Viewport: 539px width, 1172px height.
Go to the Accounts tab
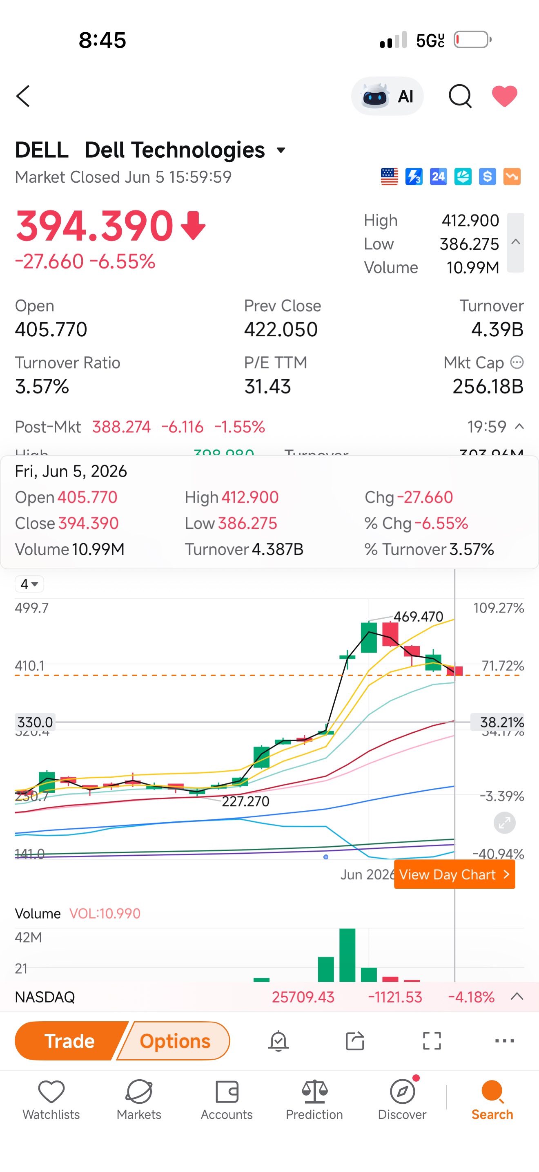click(227, 1100)
